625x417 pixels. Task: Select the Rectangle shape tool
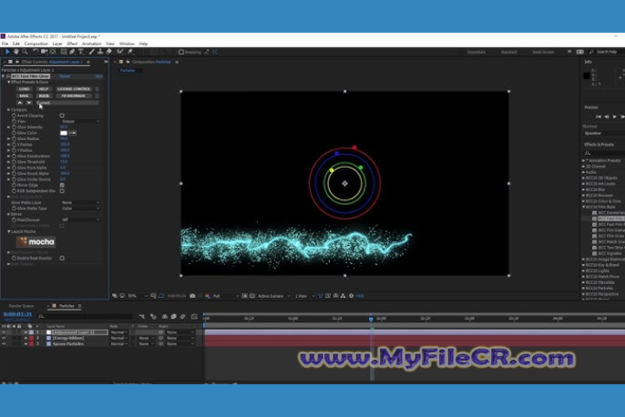[63, 51]
